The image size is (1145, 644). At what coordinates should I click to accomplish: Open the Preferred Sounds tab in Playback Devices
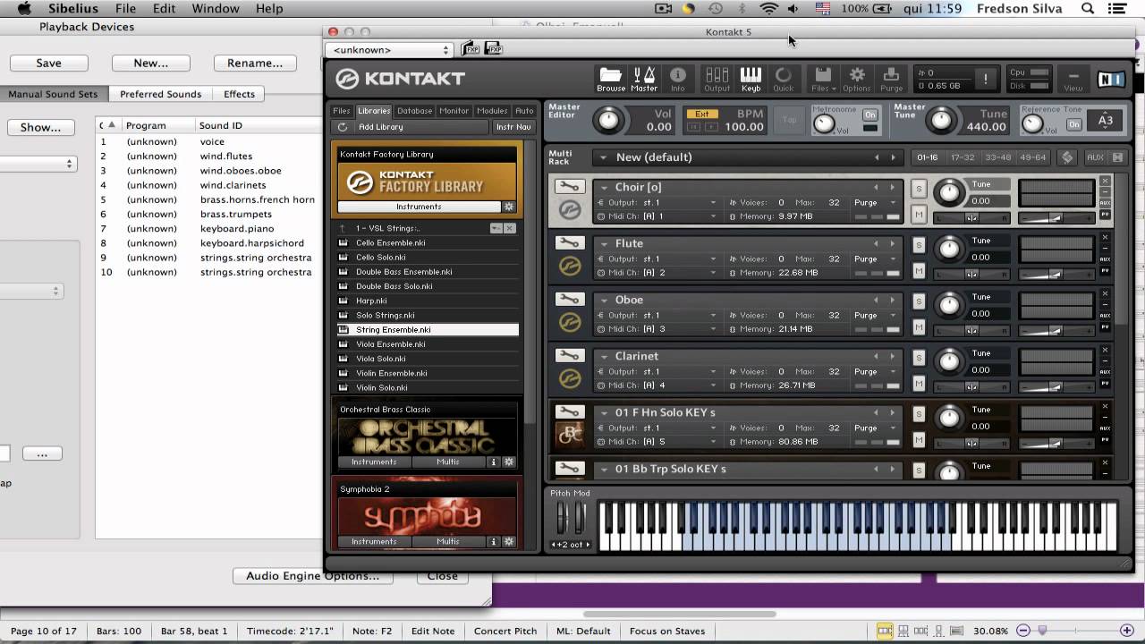click(161, 94)
